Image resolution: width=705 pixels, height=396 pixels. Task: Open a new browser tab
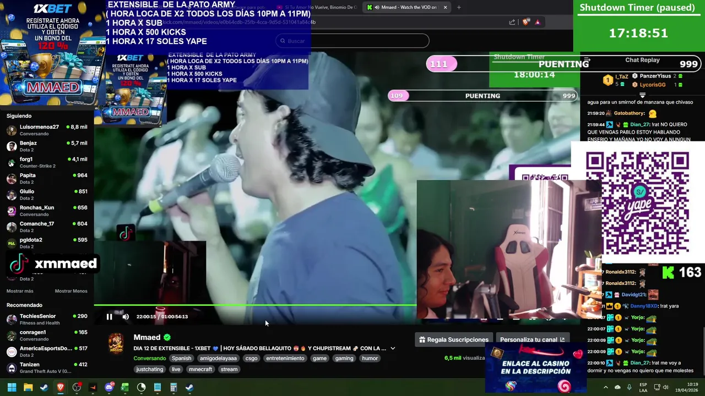[x=459, y=7]
